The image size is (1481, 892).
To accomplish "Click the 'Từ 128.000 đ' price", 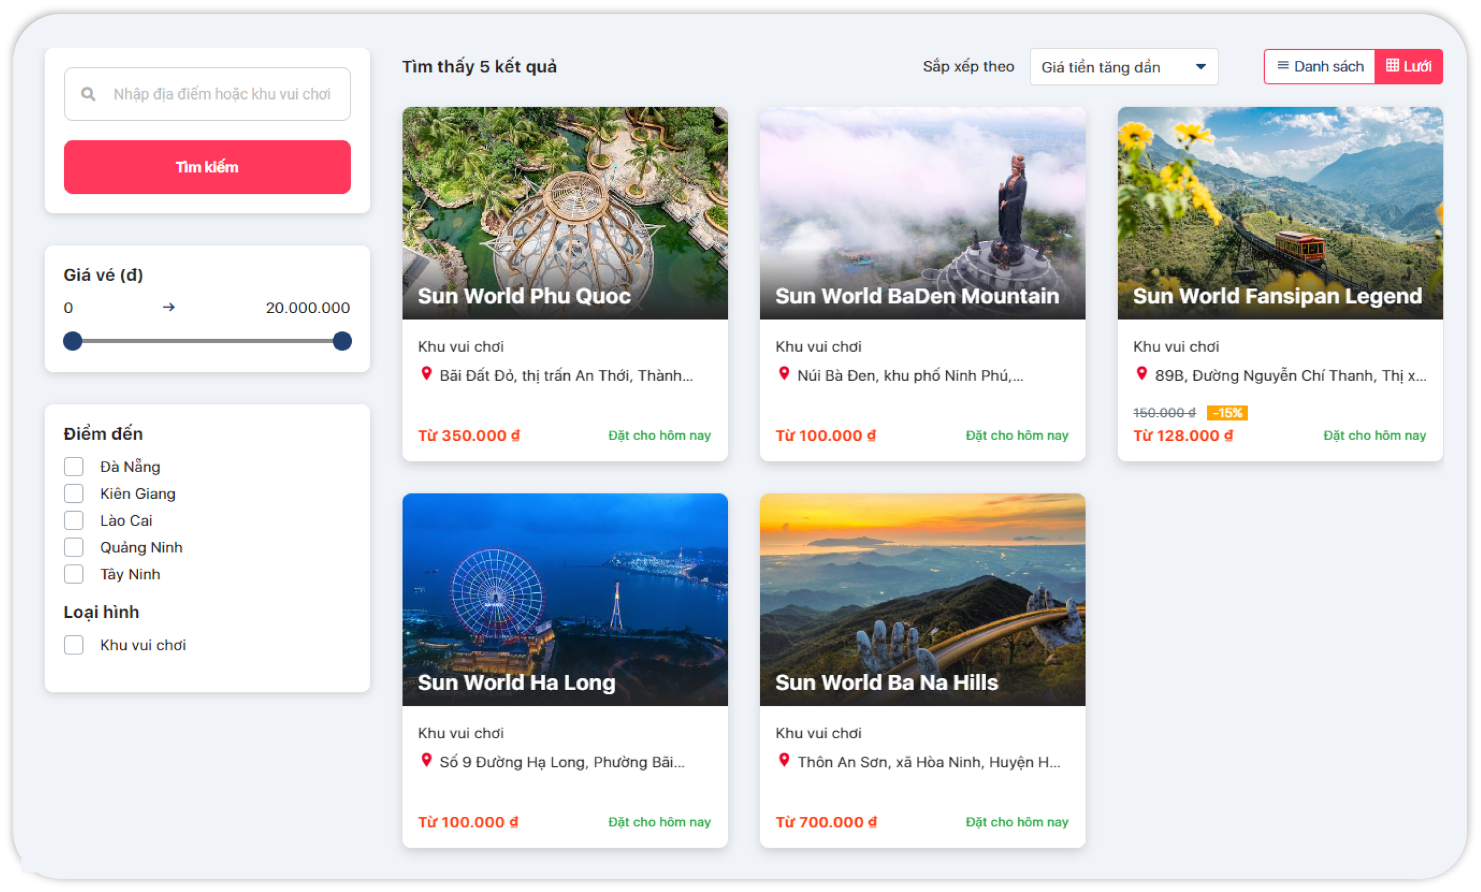I will point(1183,436).
